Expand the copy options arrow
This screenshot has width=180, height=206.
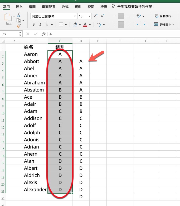click(x=23, y=20)
